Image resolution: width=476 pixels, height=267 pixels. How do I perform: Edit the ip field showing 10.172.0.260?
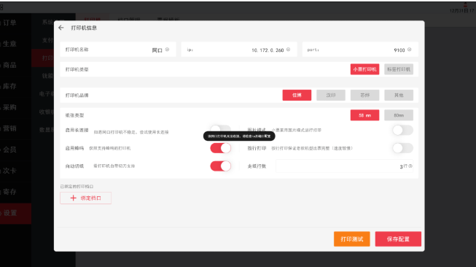tap(239, 50)
